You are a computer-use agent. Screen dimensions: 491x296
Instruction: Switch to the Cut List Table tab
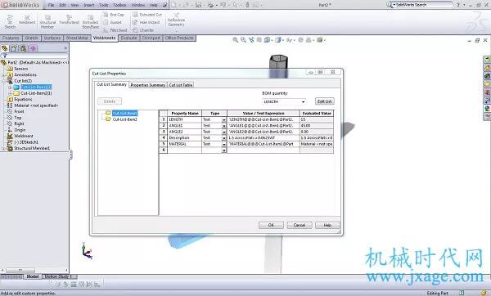(181, 85)
